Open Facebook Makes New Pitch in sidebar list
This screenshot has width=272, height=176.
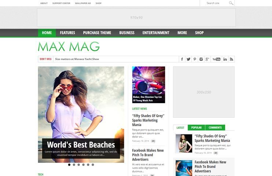210,166
